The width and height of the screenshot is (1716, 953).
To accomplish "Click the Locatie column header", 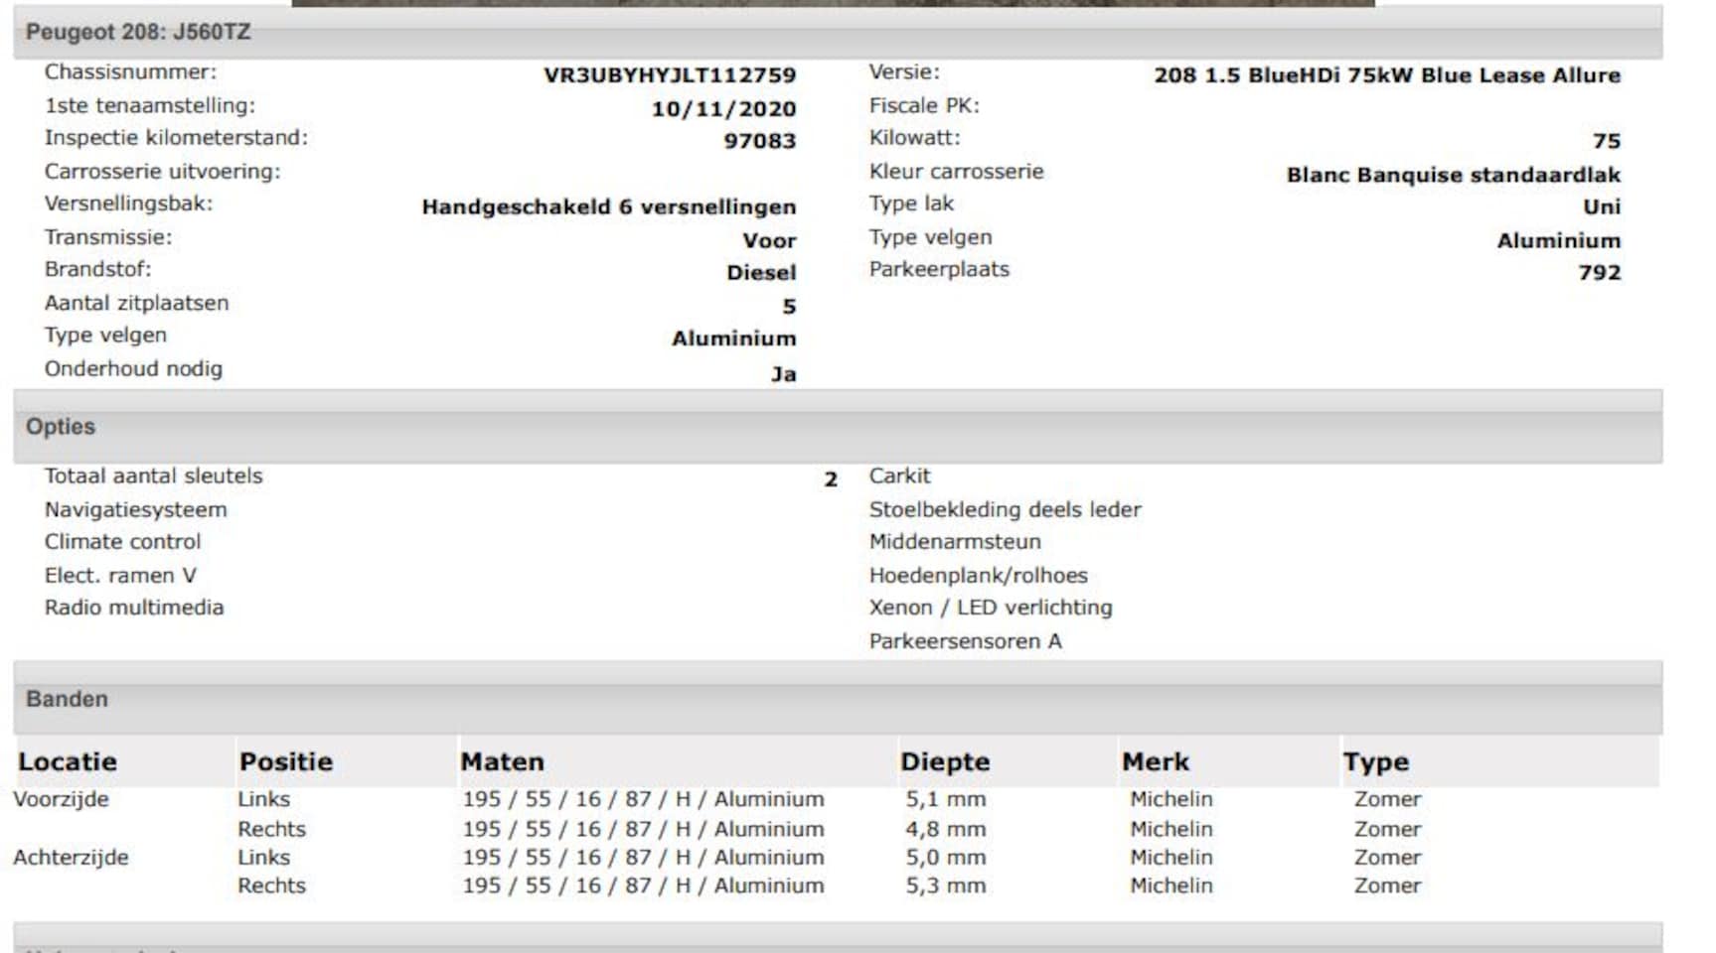I will coord(68,761).
